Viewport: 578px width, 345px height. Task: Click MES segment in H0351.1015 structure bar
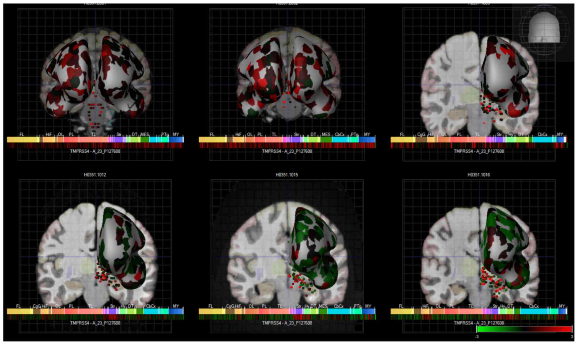coord(323,311)
